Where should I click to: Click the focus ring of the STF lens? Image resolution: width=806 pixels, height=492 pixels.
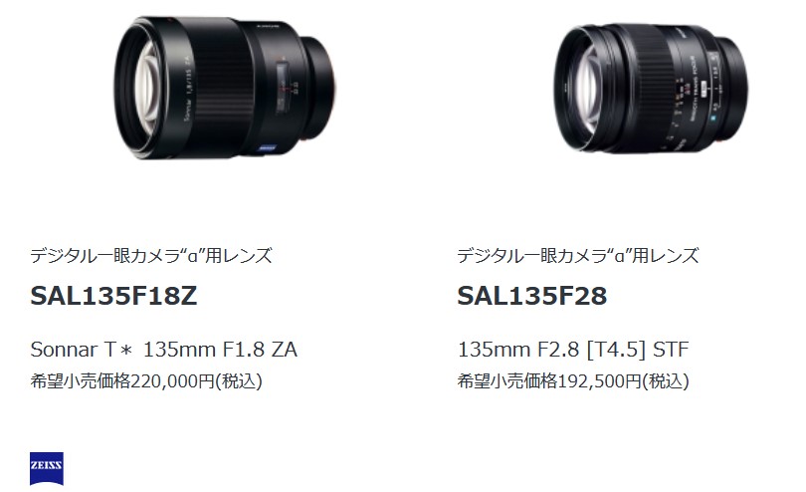[x=649, y=87]
